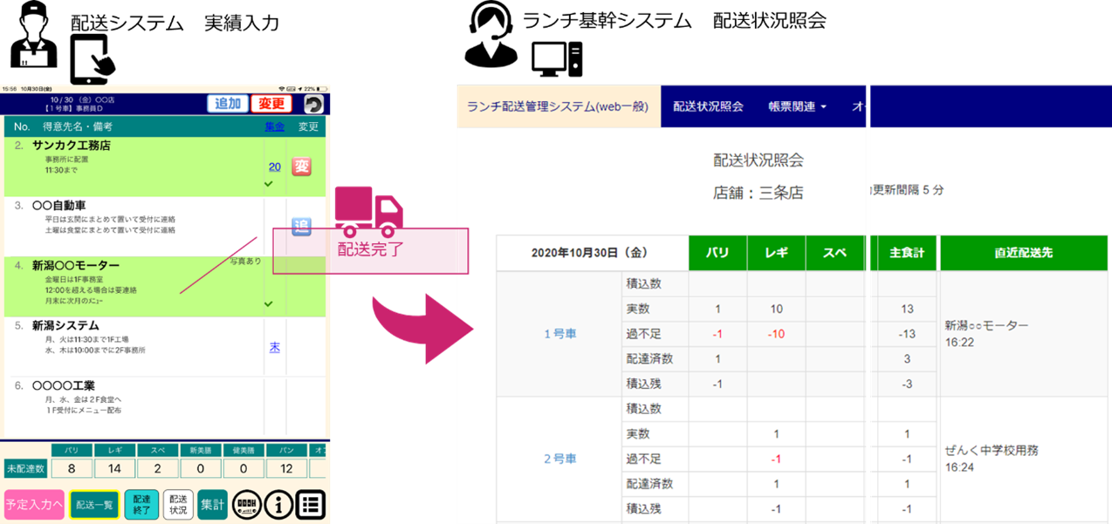
Task: Tap the 写真あり label on row 4
Action: click(x=245, y=262)
